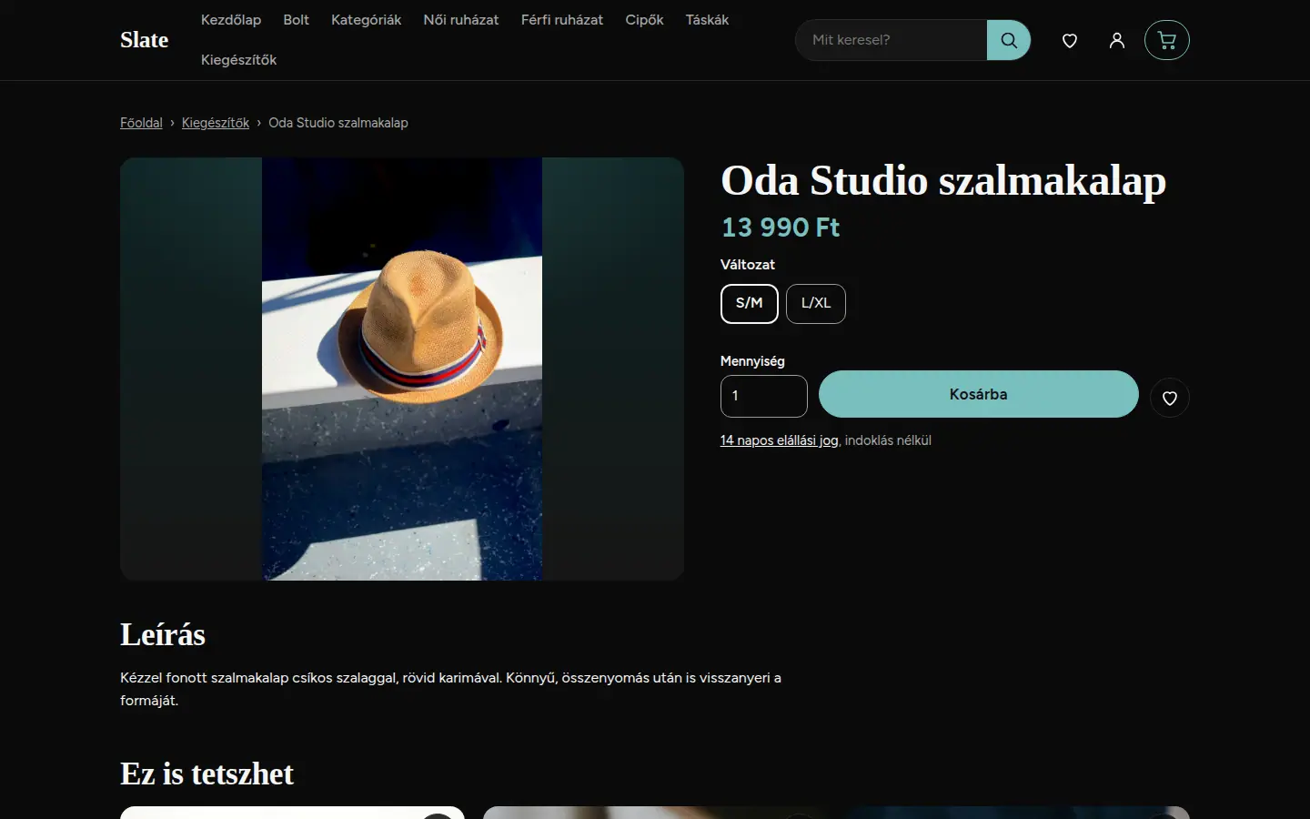Open the shopping cart icon
Viewport: 1310px width, 819px height.
coord(1167,40)
